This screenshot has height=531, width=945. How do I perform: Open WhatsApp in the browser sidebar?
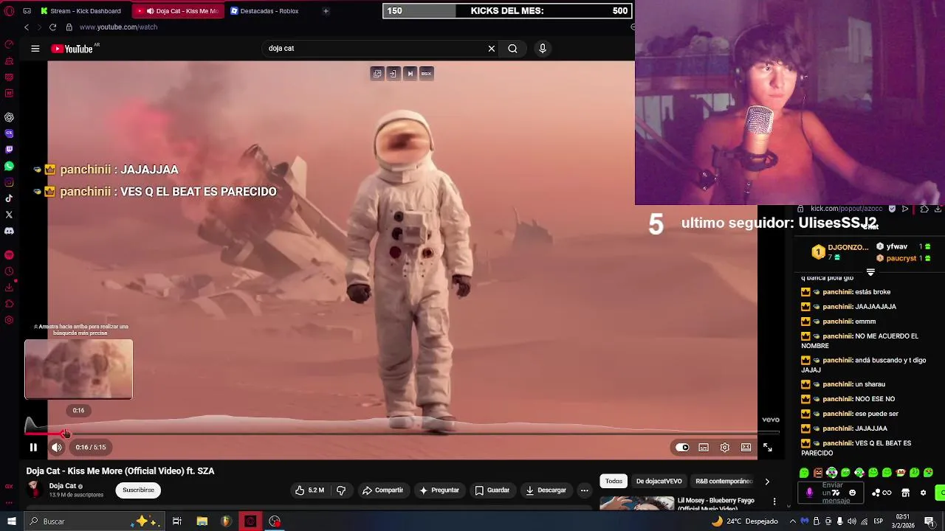pyautogui.click(x=9, y=166)
